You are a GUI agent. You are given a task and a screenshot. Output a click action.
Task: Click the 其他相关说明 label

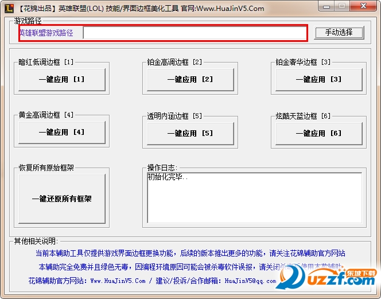[x=36, y=241]
